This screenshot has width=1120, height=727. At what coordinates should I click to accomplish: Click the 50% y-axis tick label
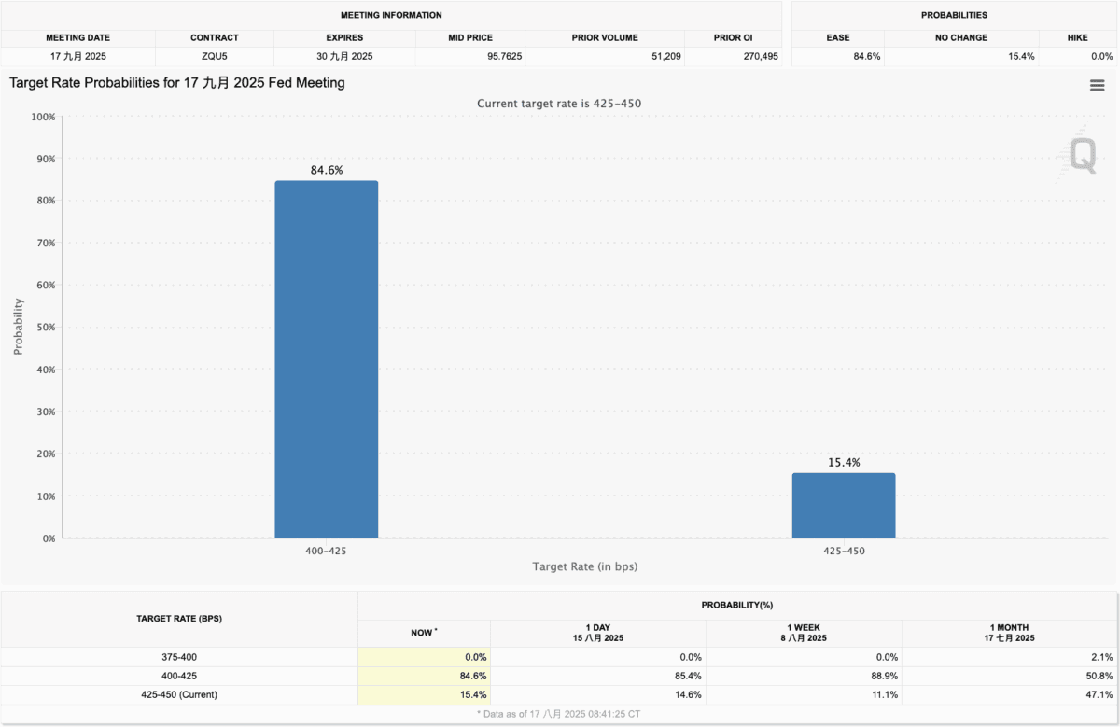46,328
